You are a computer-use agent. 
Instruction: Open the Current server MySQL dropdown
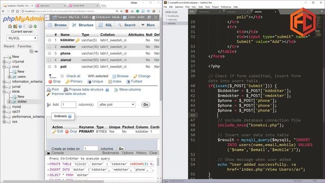(22, 38)
